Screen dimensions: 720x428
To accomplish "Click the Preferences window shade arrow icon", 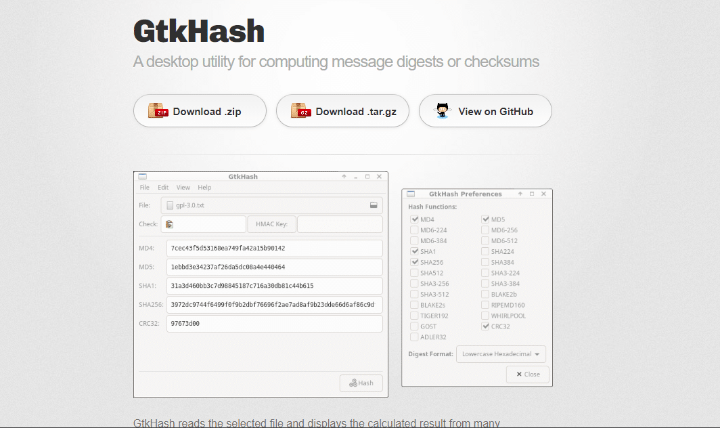I will (x=520, y=194).
